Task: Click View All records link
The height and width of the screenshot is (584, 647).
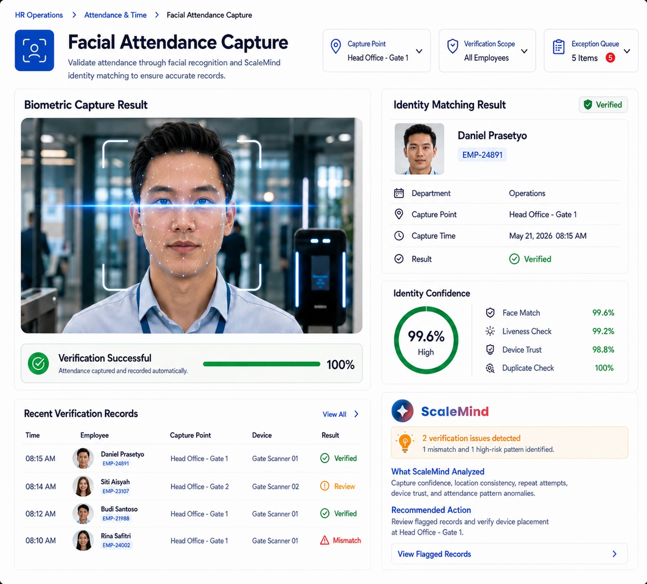Action: coord(340,414)
